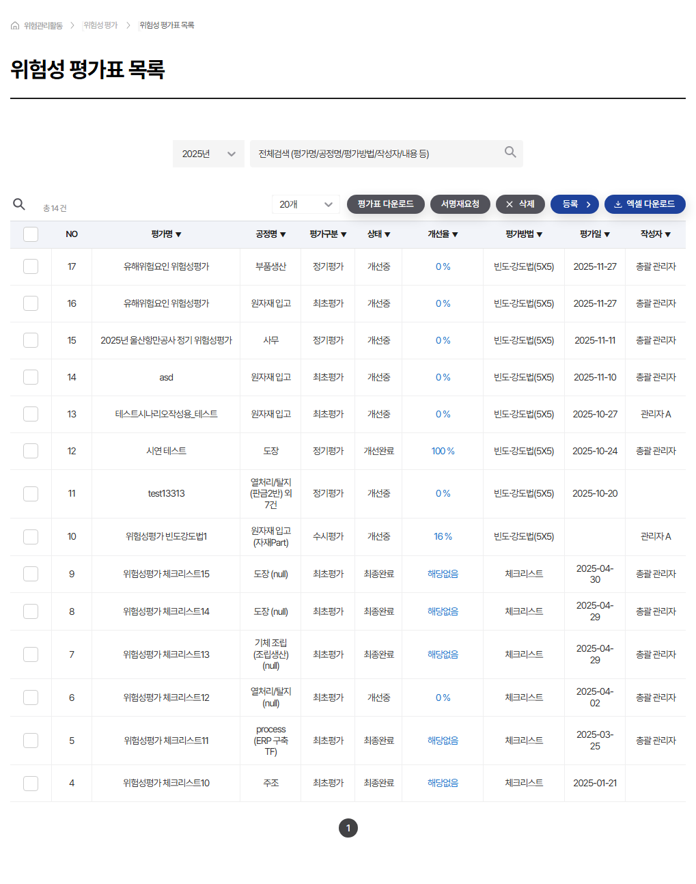Select checkbox for row 12 시연 테스트
696x884 pixels.
click(x=31, y=451)
